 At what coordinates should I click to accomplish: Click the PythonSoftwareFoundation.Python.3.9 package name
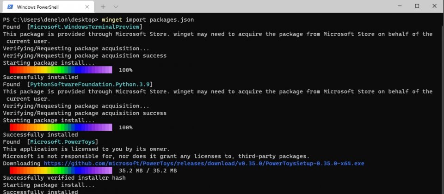90,84
